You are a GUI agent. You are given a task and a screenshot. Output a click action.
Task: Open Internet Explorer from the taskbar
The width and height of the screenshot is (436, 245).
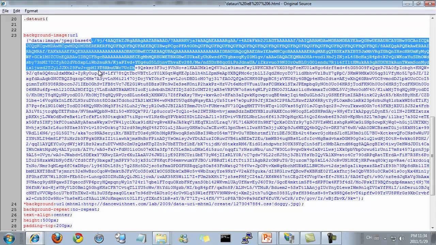pos(34,238)
